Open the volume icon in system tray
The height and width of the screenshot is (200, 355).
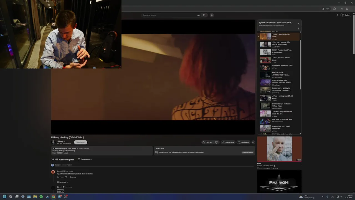pyautogui.click(x=341, y=197)
